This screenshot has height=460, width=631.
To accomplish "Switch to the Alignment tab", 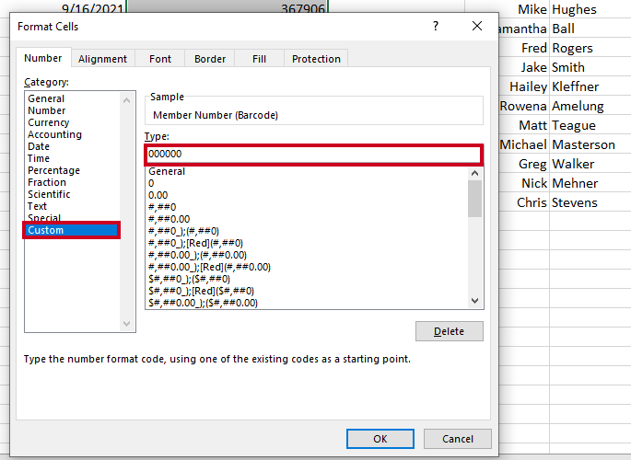I will 102,59.
